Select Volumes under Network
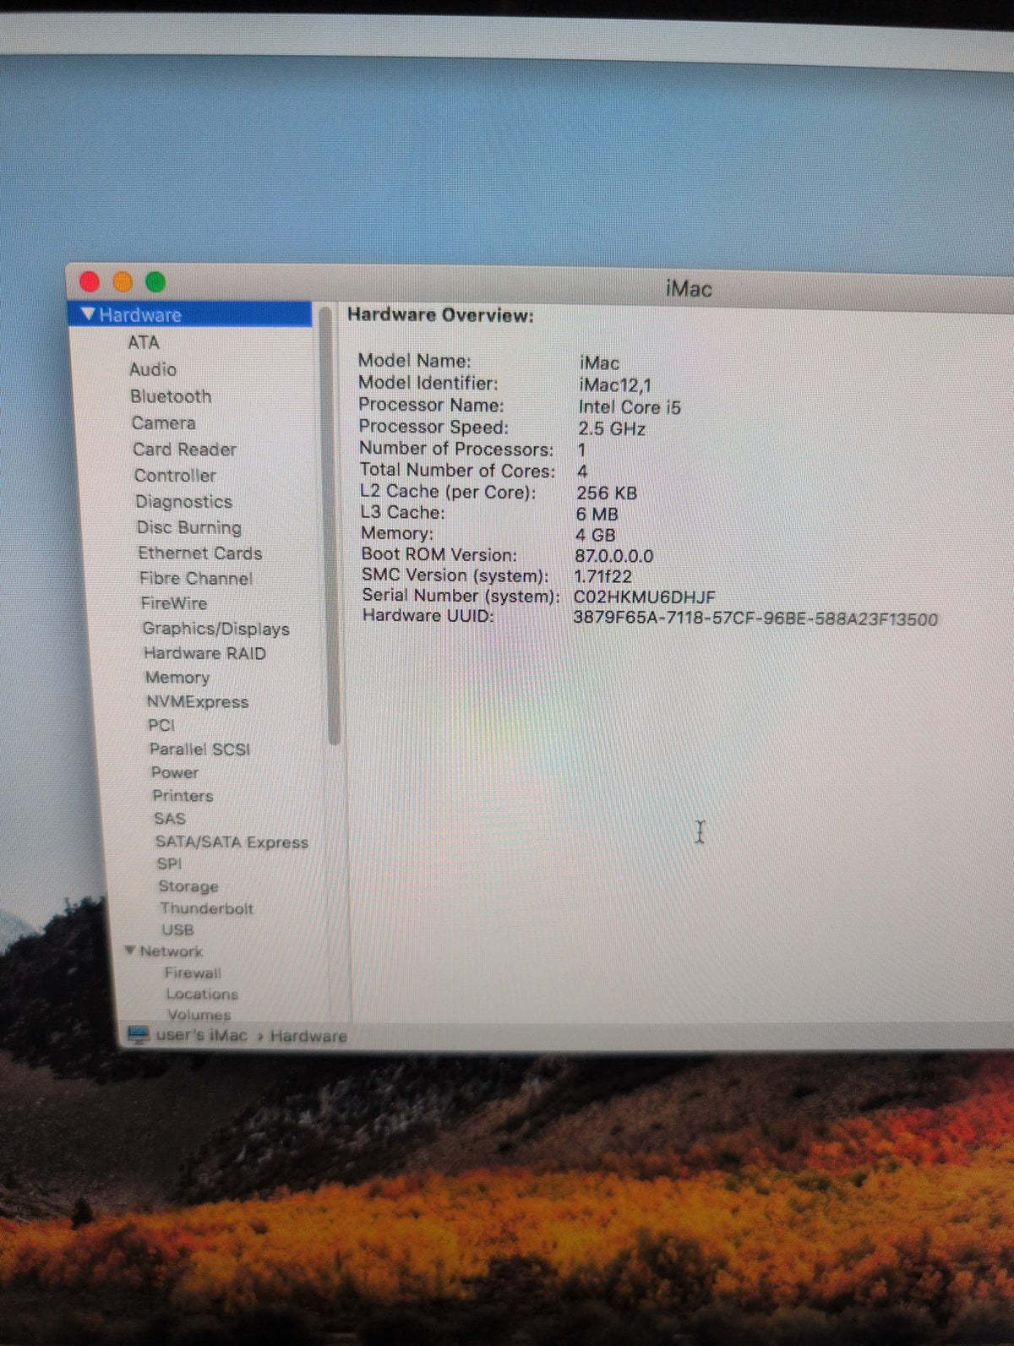 (x=199, y=1014)
